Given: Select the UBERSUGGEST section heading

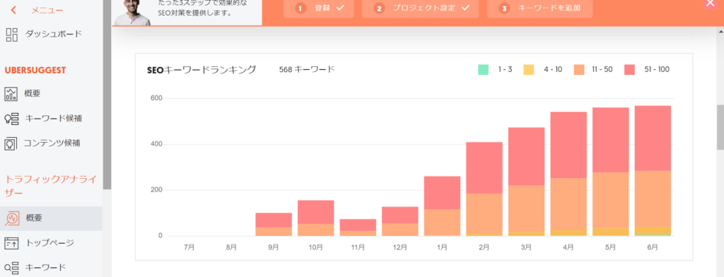Looking at the screenshot, I should (35, 70).
